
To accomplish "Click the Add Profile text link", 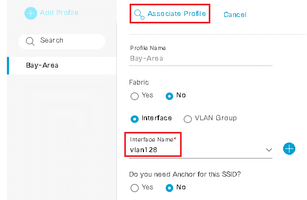I will click(59, 13).
